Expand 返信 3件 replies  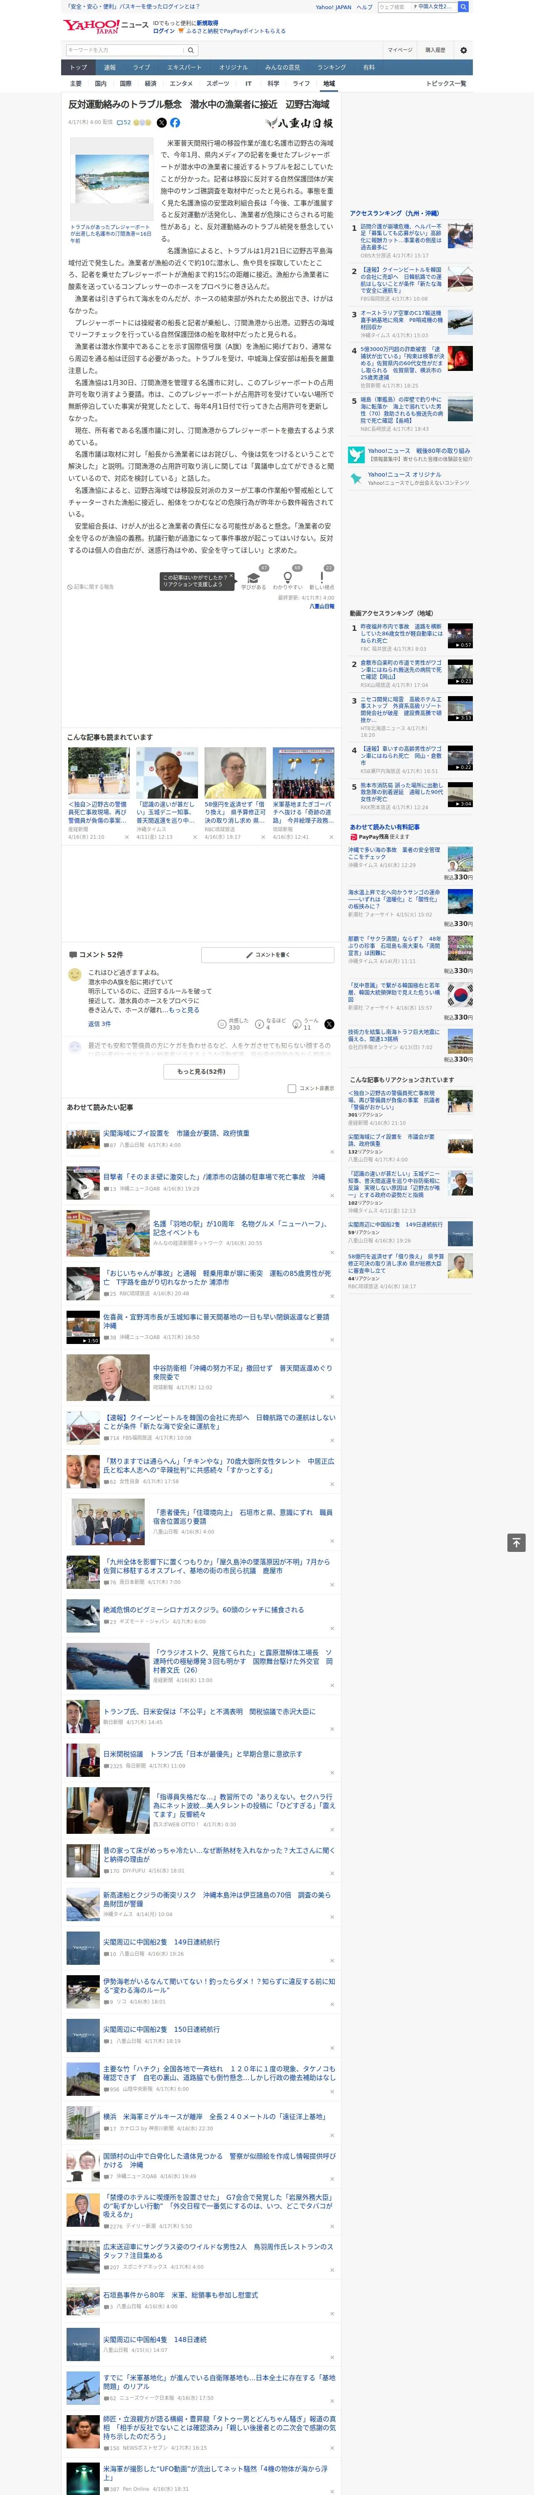(100, 1024)
